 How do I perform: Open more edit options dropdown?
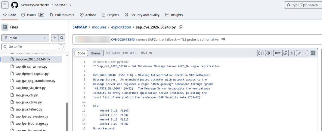(x=305, y=53)
